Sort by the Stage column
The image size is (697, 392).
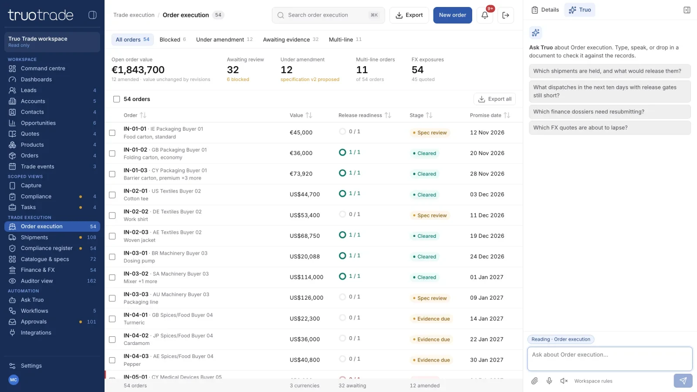pos(421,115)
